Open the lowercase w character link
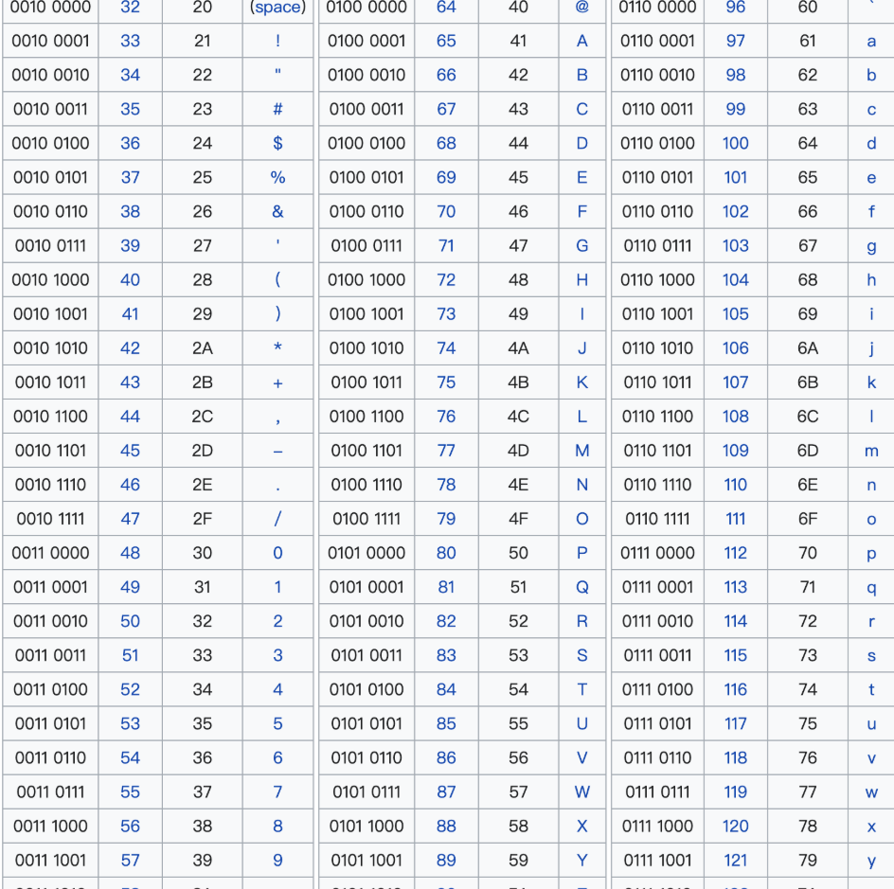This screenshot has width=894, height=889. coord(871,792)
